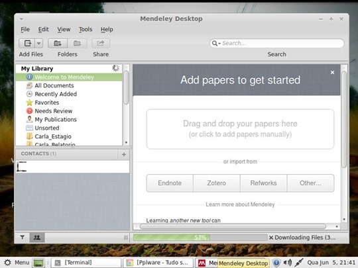Import papers from Zotero
Screen dimensions: 358x268
(x=216, y=183)
